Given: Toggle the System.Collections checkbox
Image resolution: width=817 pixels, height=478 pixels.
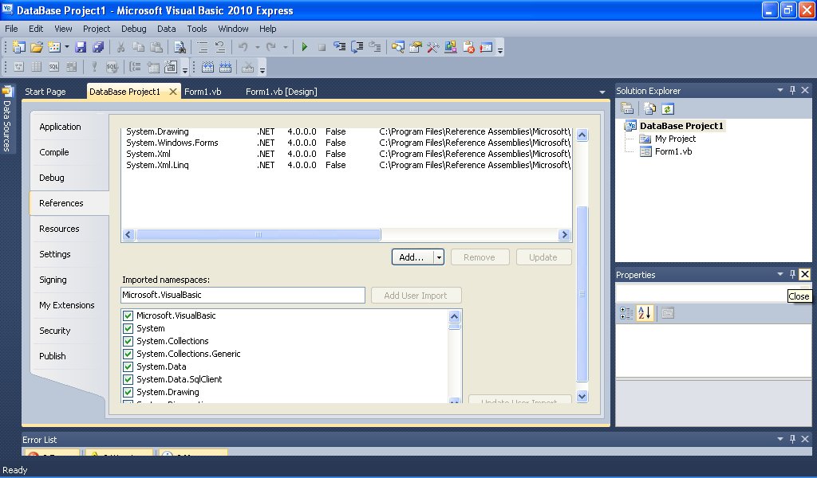Looking at the screenshot, I should 128,341.
